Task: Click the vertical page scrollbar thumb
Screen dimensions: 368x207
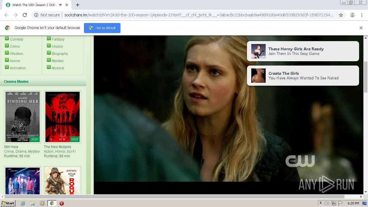Action: 366,77
